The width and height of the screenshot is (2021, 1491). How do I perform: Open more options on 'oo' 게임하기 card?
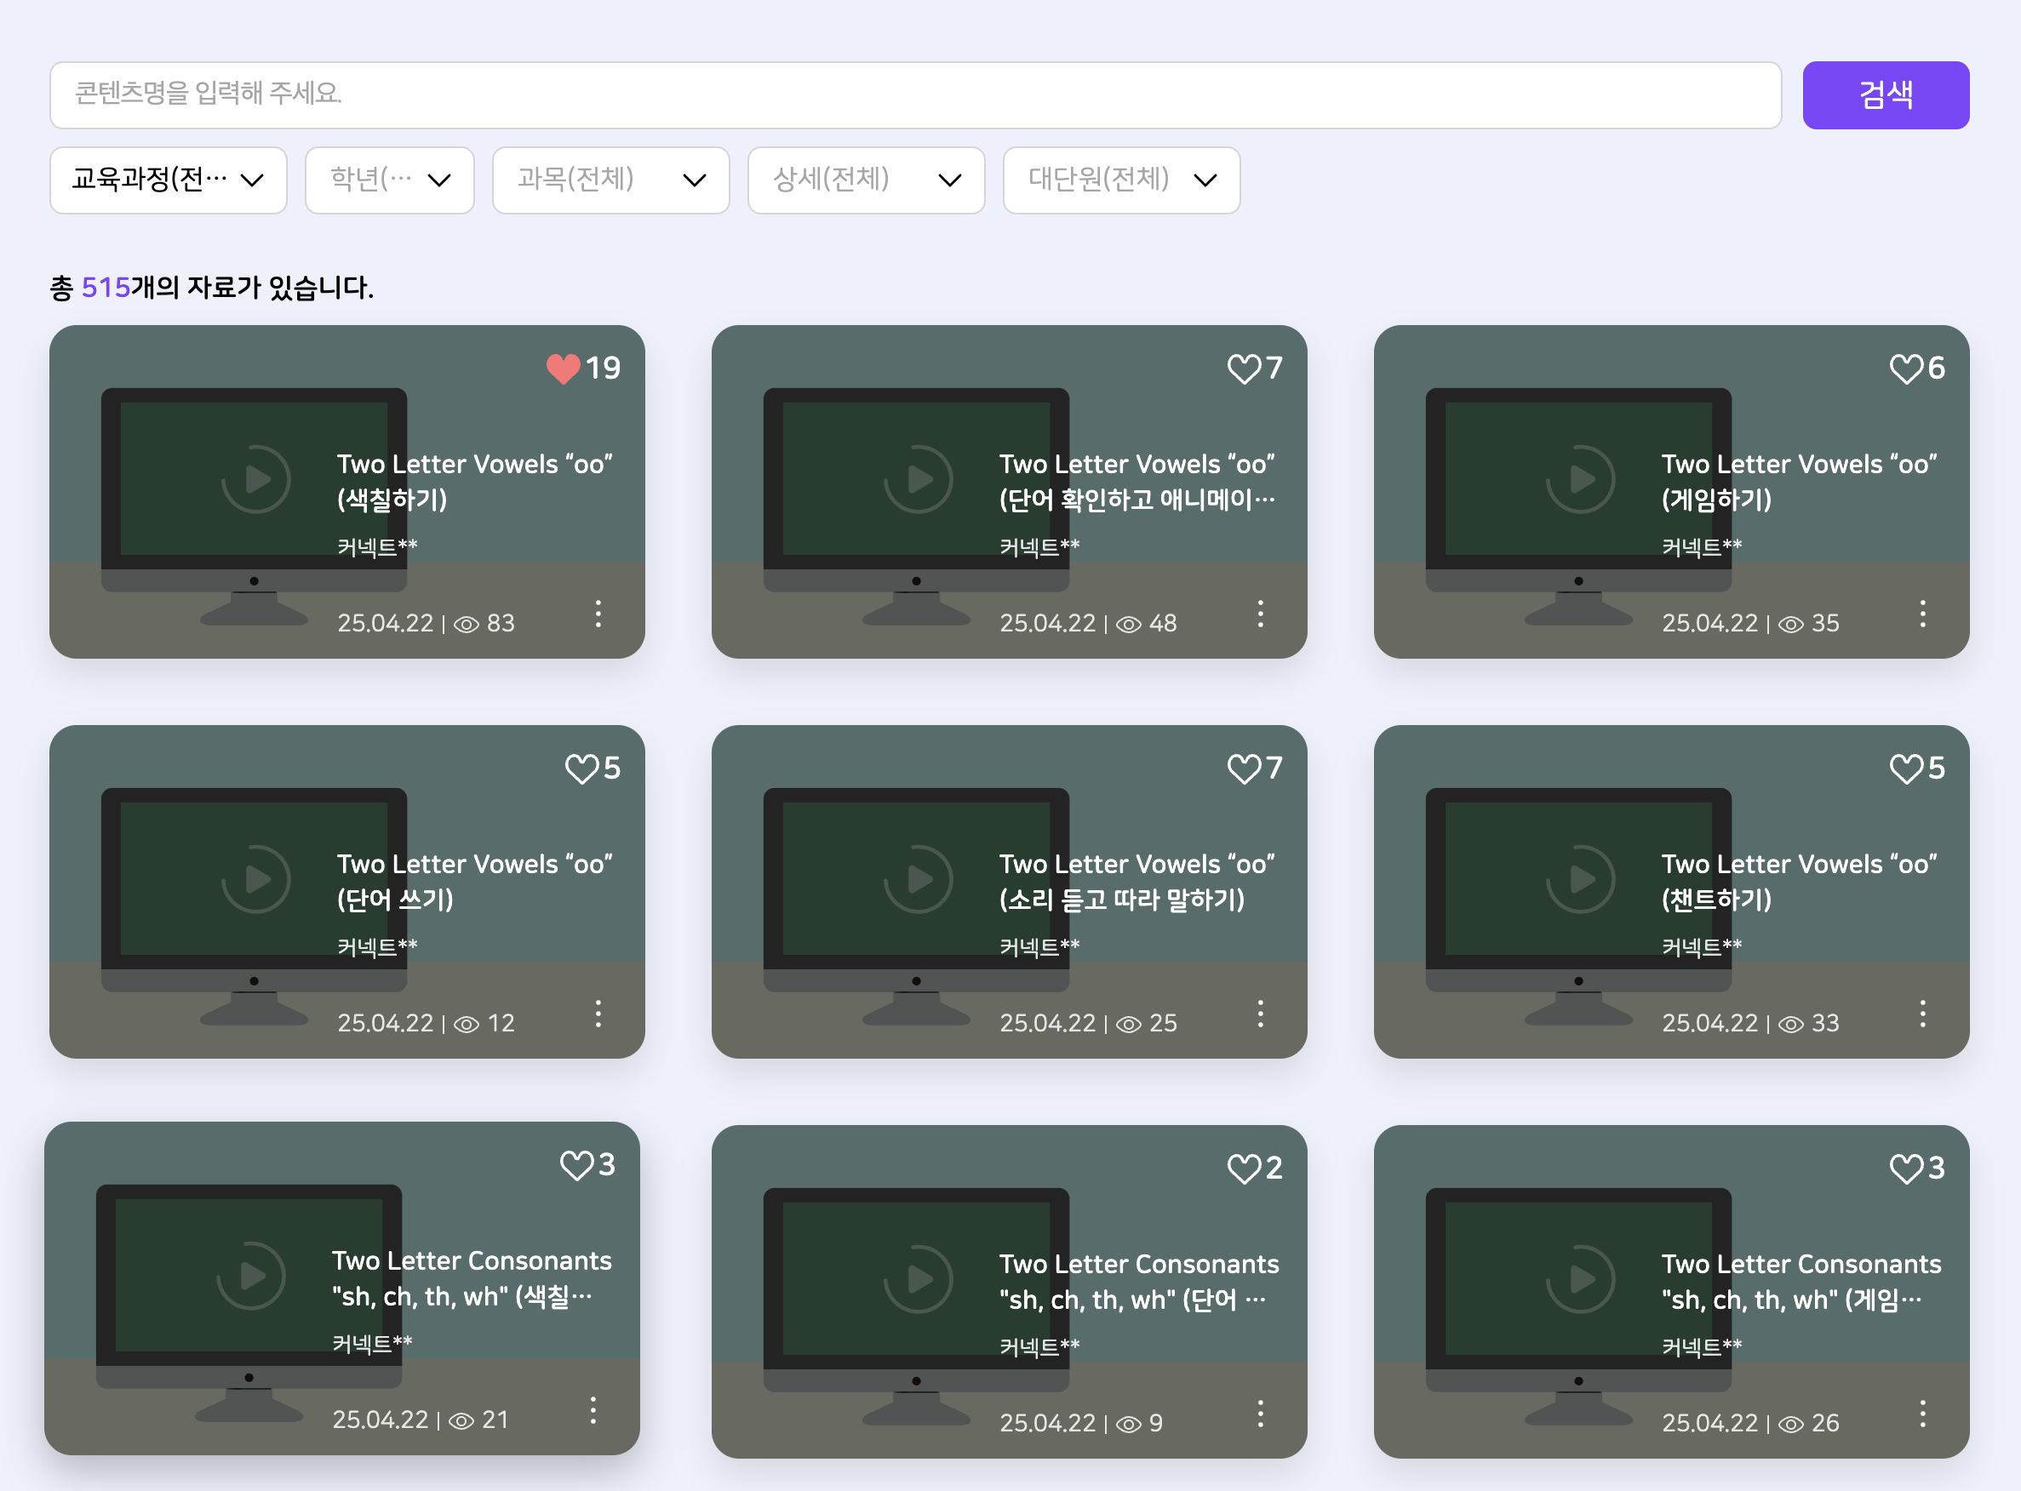pos(1922,614)
